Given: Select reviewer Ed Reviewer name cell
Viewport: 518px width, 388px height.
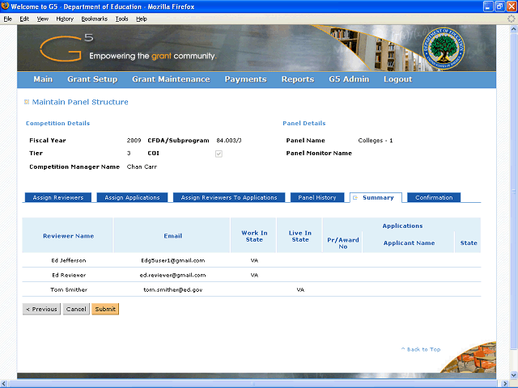Looking at the screenshot, I should 69,275.
